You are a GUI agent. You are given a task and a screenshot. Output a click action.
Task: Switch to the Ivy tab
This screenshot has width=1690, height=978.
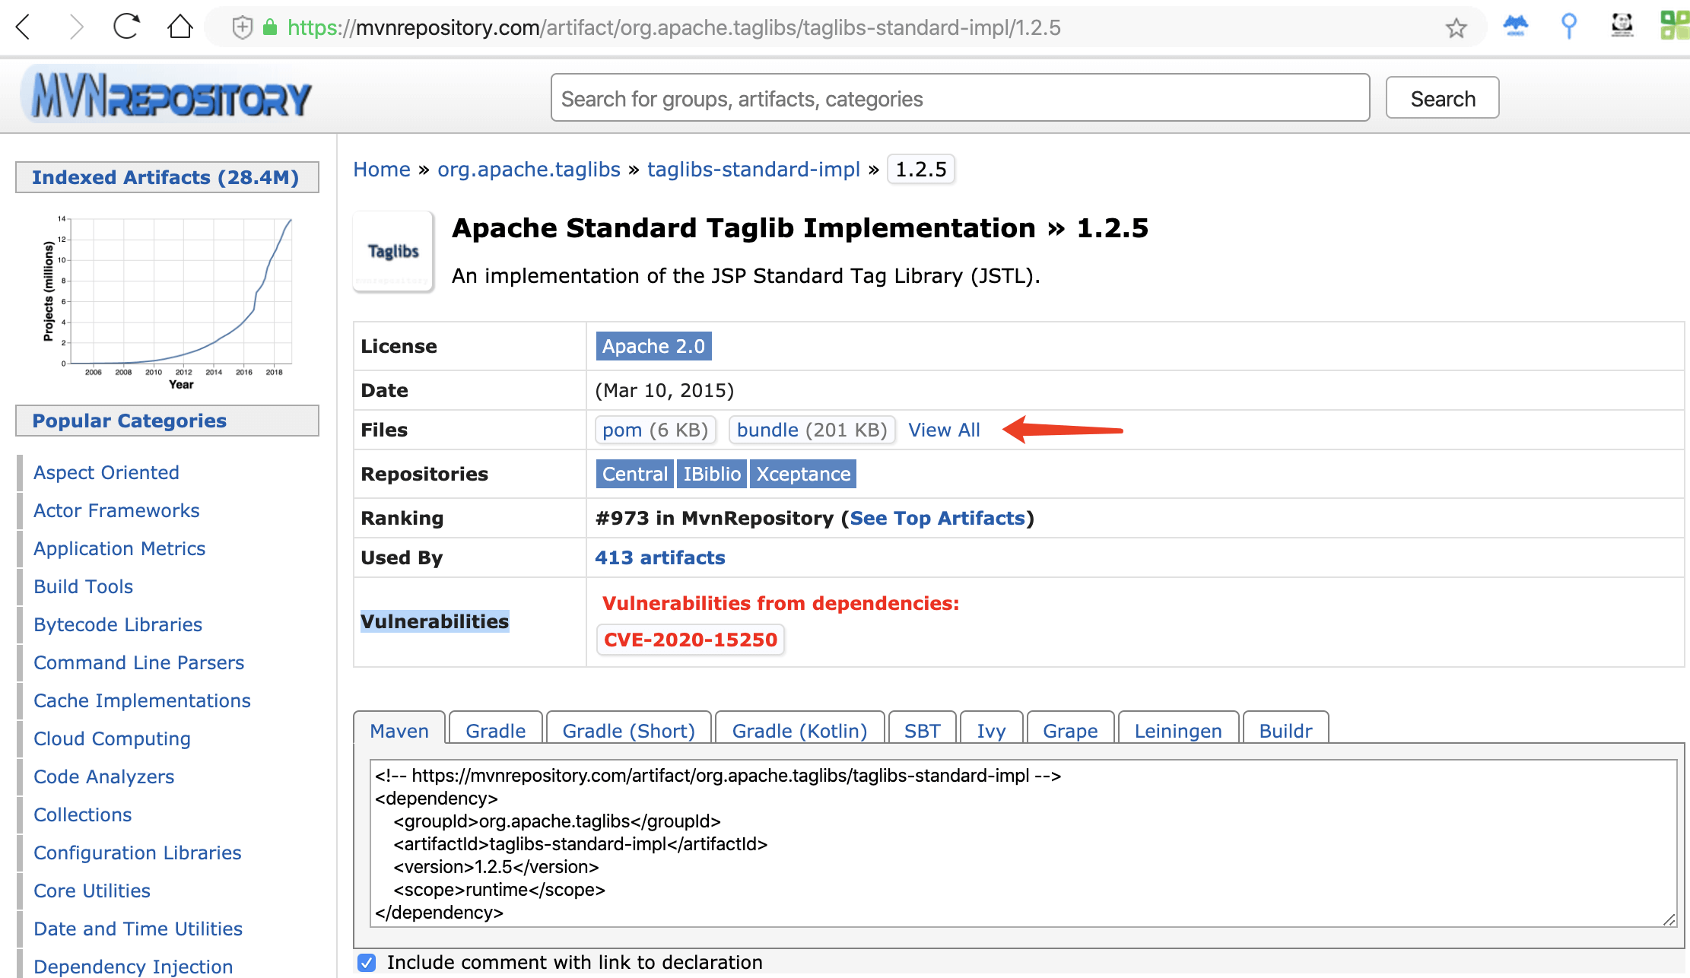[x=992, y=730]
